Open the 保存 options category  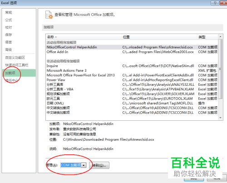9,35
